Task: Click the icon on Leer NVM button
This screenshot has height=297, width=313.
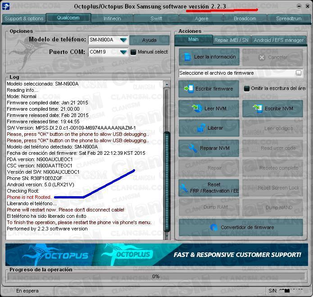Action: tap(197, 108)
